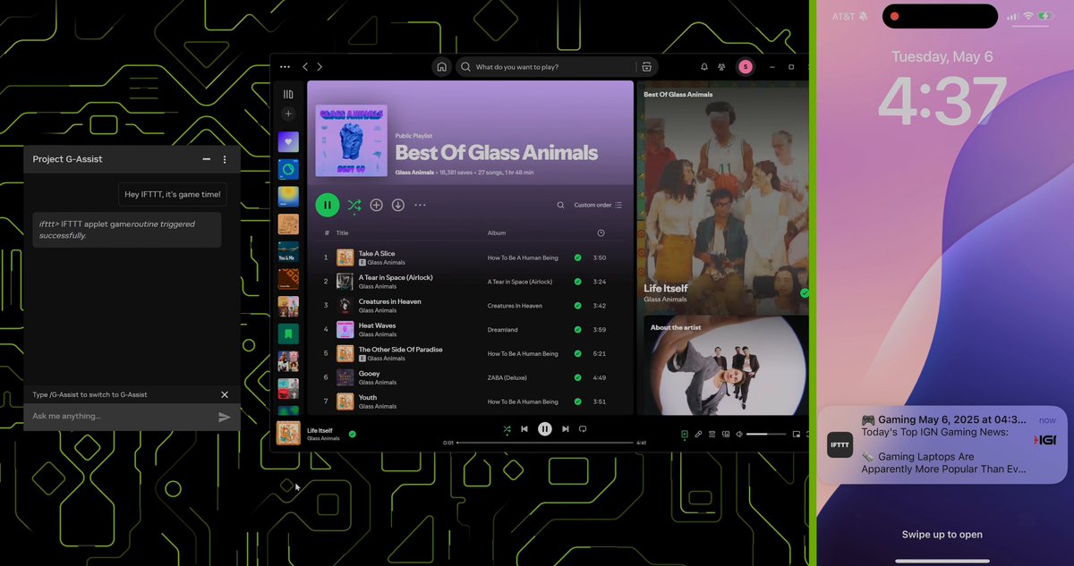The height and width of the screenshot is (566, 1074).
Task: Open Connect to a device icon
Action: point(726,435)
